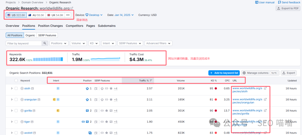Open SERP snapshot icon next to tiger
302x135 pixels.
click(32, 122)
